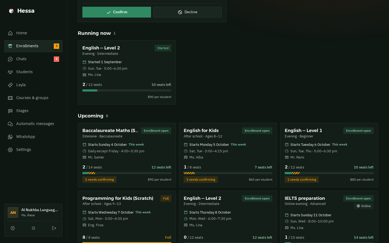The image size is (389, 243).
Task: Open Chats in the sidebar
Action: [33, 59]
